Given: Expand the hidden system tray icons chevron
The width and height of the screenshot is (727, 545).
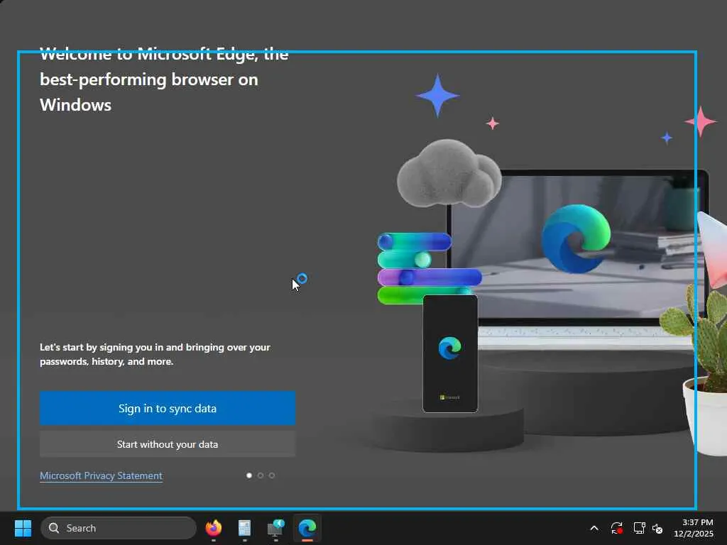Looking at the screenshot, I should [594, 528].
